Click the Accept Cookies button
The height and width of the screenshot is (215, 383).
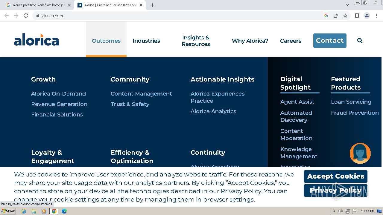(335, 176)
